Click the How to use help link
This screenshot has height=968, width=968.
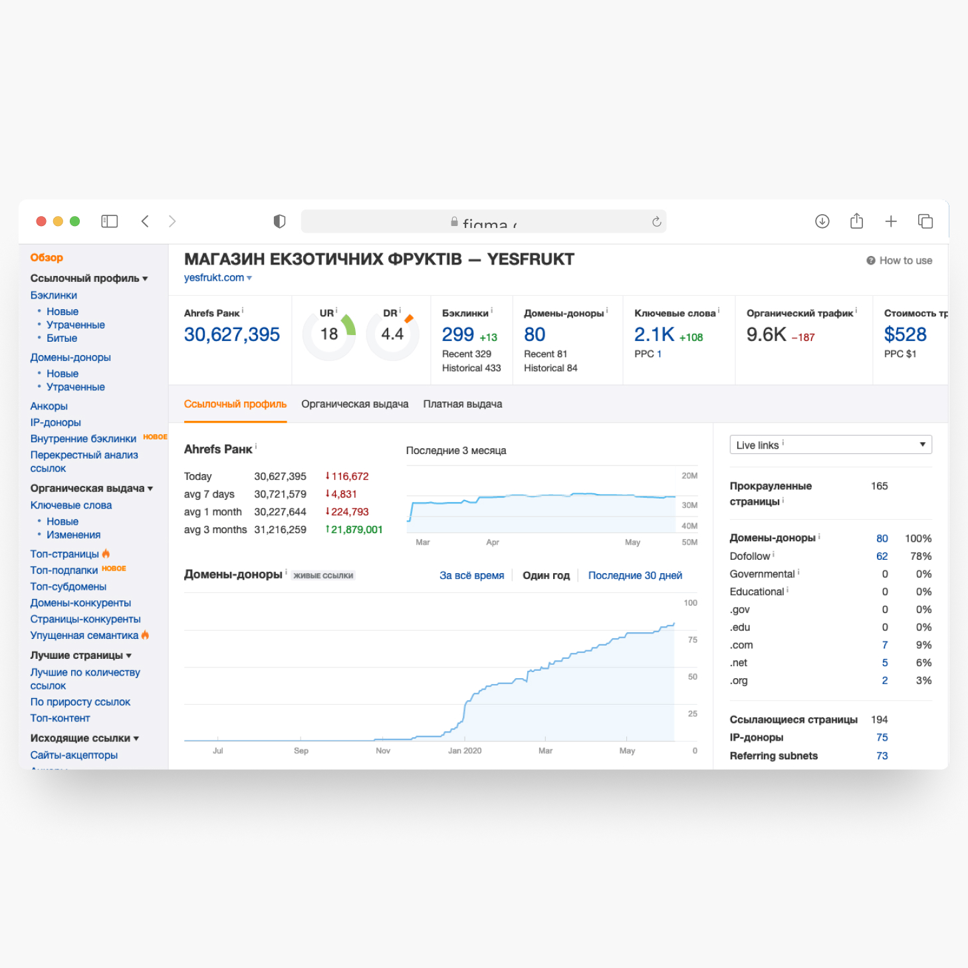899,261
